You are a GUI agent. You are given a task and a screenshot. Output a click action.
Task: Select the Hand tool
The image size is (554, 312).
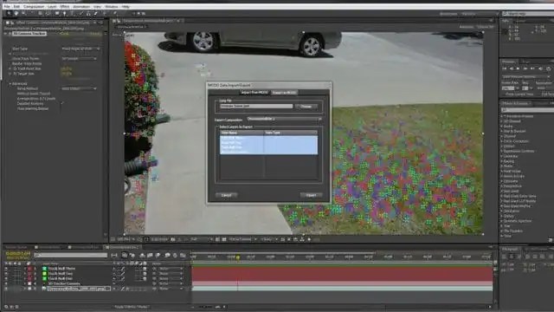coord(16,14)
